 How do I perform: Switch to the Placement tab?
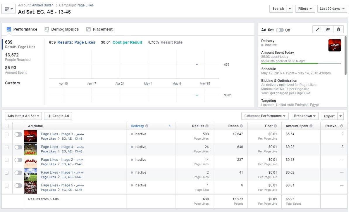tap(99, 29)
